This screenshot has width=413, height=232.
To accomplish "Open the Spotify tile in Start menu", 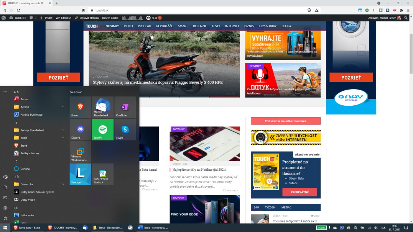I will [103, 129].
